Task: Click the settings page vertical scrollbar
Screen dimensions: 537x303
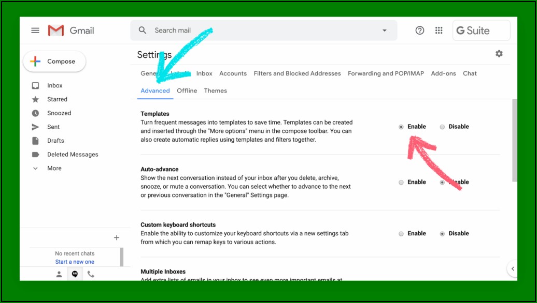Action: 515,141
